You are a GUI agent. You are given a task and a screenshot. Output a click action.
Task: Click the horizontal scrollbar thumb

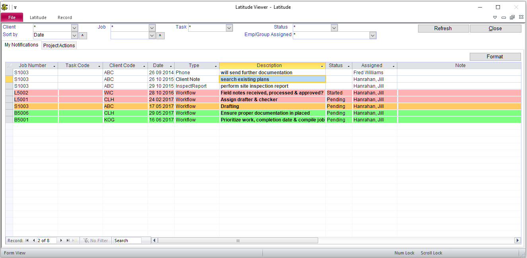point(238,241)
